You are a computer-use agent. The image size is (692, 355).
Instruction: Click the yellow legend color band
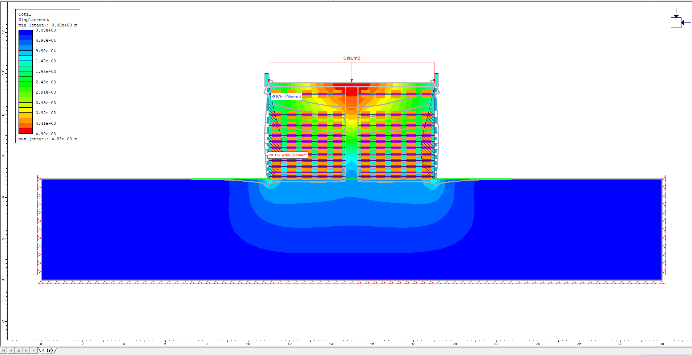click(x=25, y=110)
